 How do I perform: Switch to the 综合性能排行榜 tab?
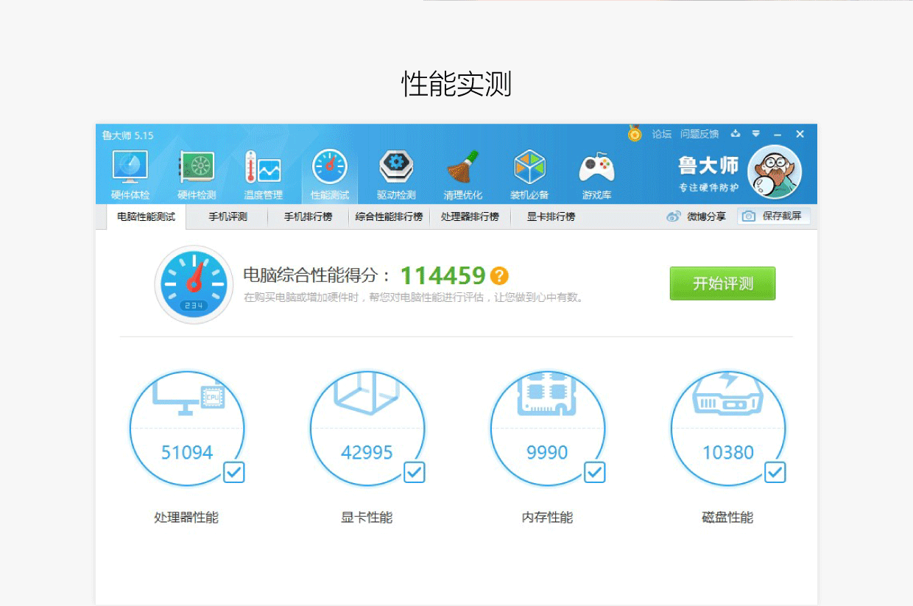[x=389, y=217]
